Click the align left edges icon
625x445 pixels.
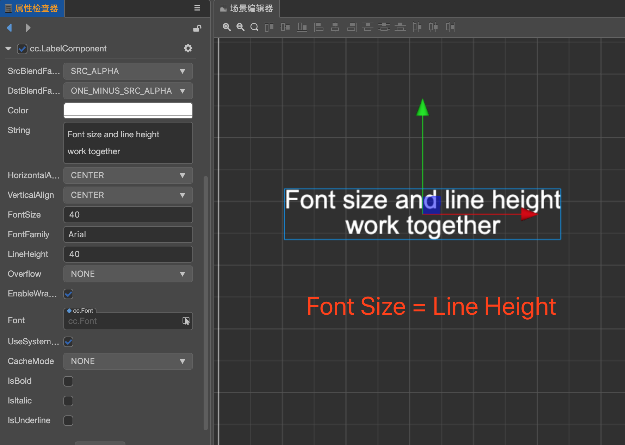(x=319, y=27)
